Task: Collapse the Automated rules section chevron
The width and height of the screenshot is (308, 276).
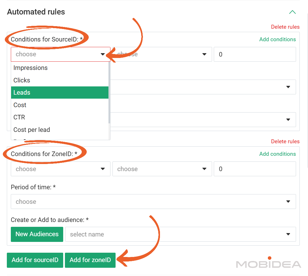Action: (292, 12)
